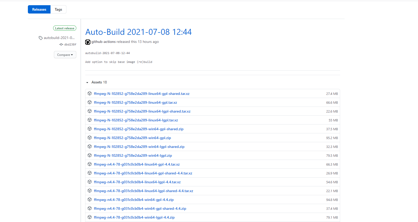
Task: Click package icon beside n4.4-78 linux64-gpl-shared-4.4.tar.xz
Action: 90,173
